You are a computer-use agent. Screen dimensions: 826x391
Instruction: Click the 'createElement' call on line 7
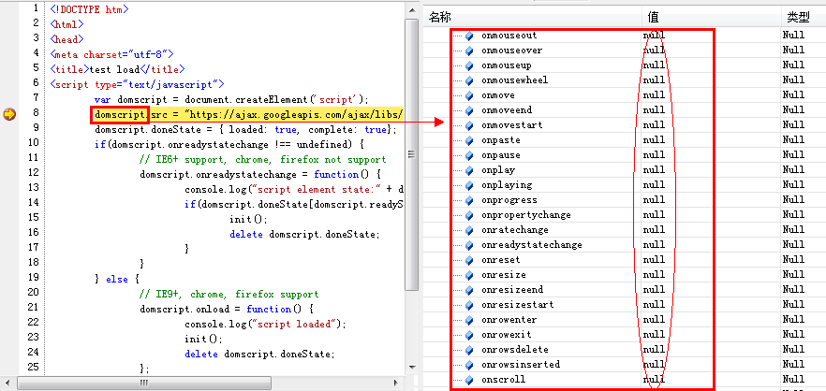pos(273,99)
